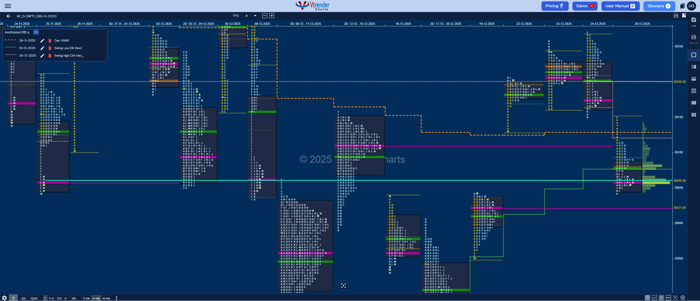Screen dimensions: 700x301
Task: Go back using the left arrow
Action: tap(8, 16)
